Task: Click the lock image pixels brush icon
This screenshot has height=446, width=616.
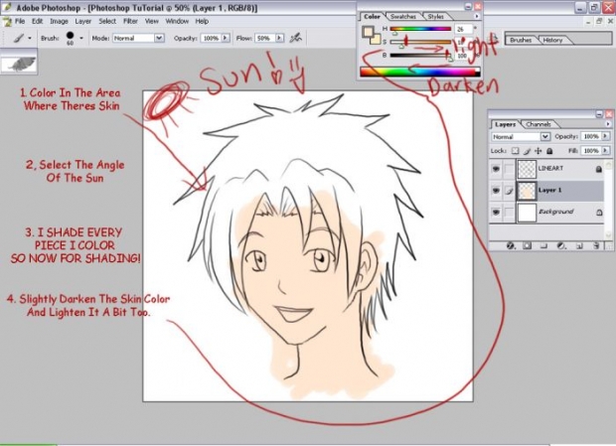Action: coord(527,151)
